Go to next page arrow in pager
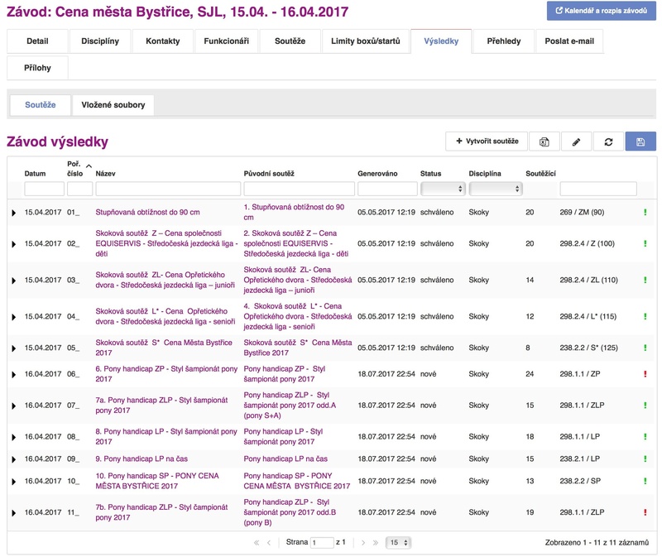The height and width of the screenshot is (557, 662). tap(364, 543)
